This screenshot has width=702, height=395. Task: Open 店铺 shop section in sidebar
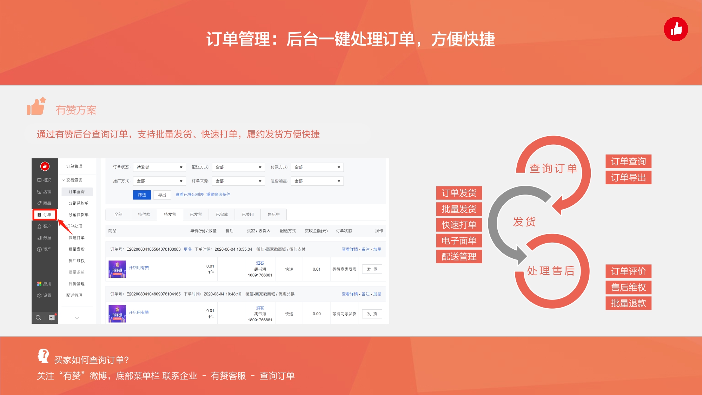[45, 192]
